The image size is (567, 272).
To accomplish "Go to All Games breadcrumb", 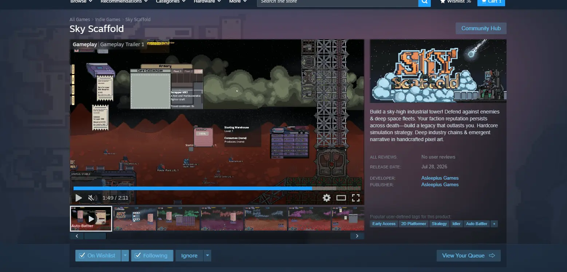I will (80, 20).
